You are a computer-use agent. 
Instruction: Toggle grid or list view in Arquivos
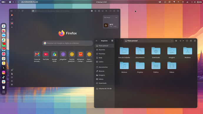[176, 41]
